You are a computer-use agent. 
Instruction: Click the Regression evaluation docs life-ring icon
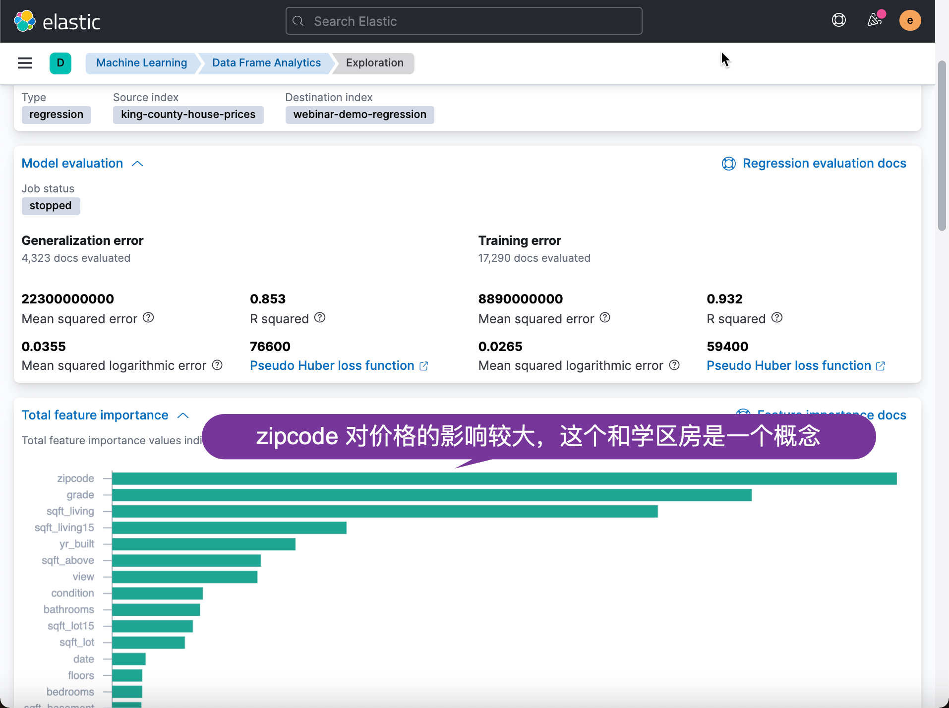728,164
